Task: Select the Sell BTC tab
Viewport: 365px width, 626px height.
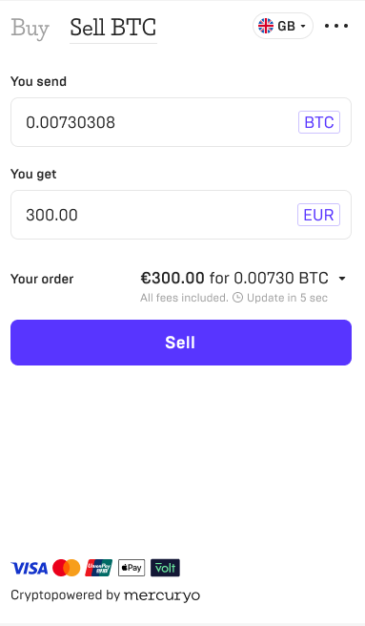Action: pyautogui.click(x=113, y=28)
